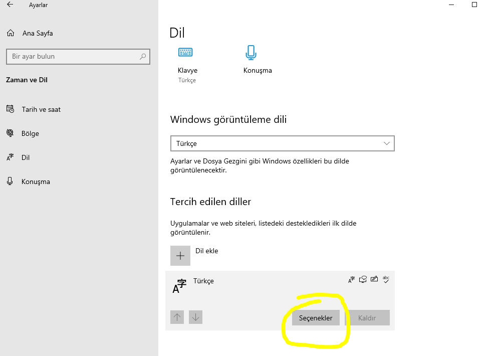The image size is (494, 356).
Task: Maximize the Ayarlar window
Action: click(x=474, y=5)
